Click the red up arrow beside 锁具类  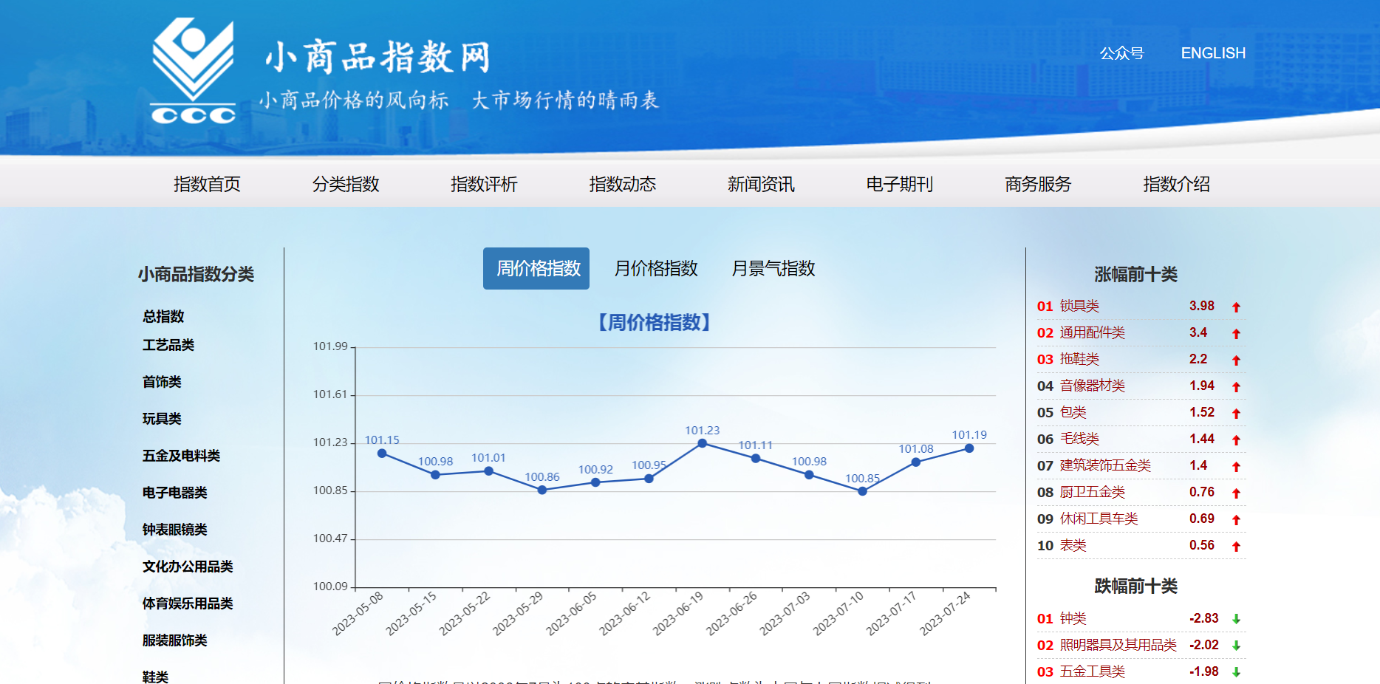tap(1237, 306)
